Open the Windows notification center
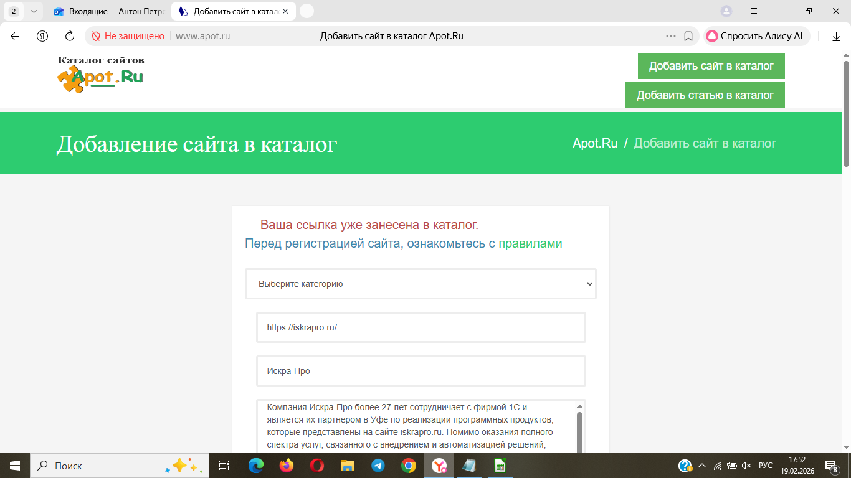Image resolution: width=851 pixels, height=478 pixels. (x=832, y=466)
